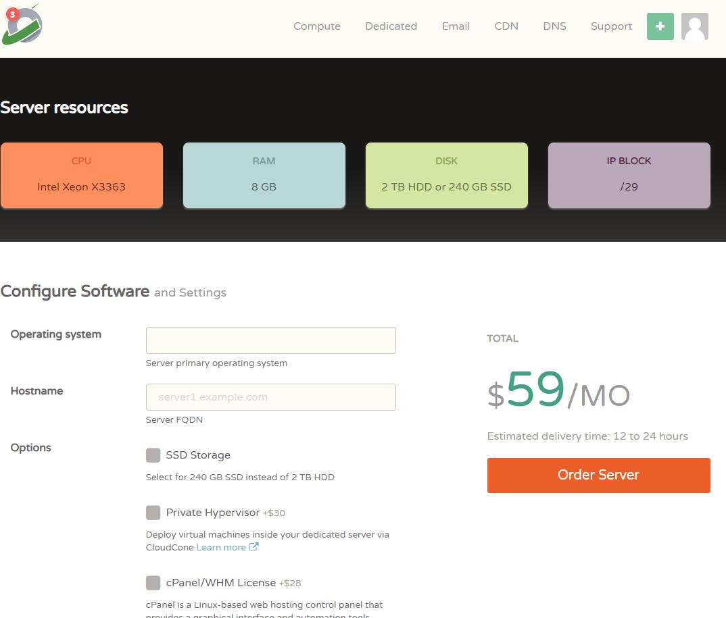Click the 'TOTAL' label
Image resolution: width=726 pixels, height=618 pixels.
click(502, 338)
